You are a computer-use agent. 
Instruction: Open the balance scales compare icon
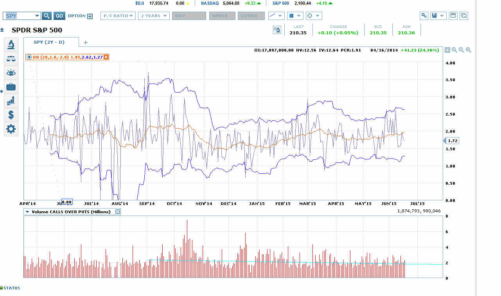(11, 59)
